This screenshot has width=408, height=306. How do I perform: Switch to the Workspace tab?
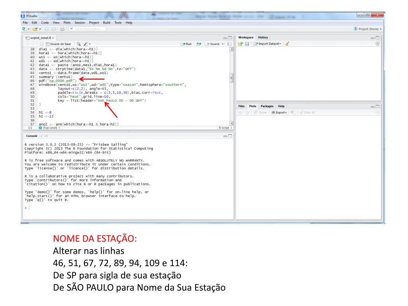246,37
